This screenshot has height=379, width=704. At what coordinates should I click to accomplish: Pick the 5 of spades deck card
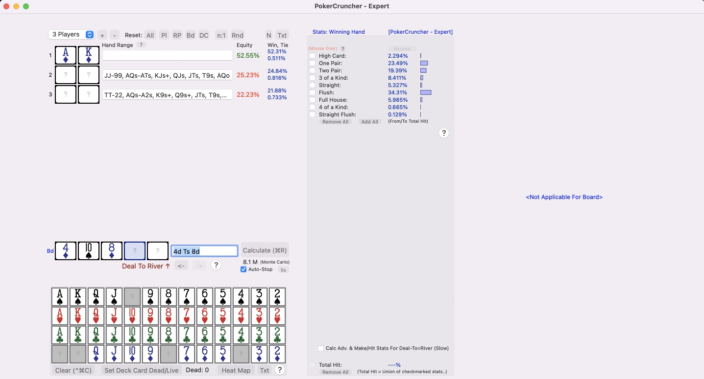223,297
